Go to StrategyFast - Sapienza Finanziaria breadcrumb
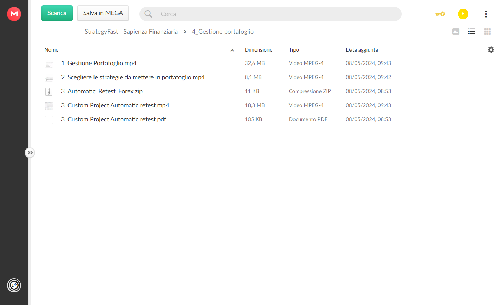 tap(131, 32)
